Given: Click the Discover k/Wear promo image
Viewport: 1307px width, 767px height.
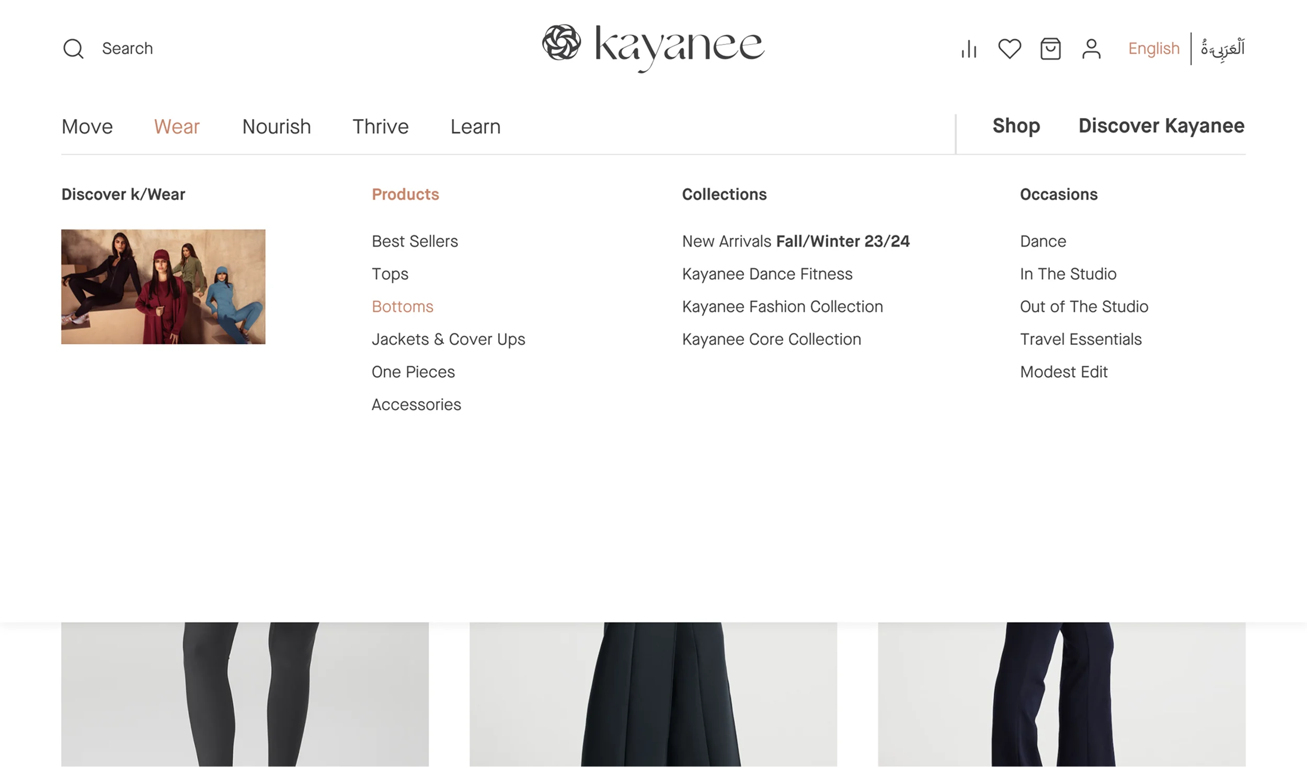Looking at the screenshot, I should 163,286.
